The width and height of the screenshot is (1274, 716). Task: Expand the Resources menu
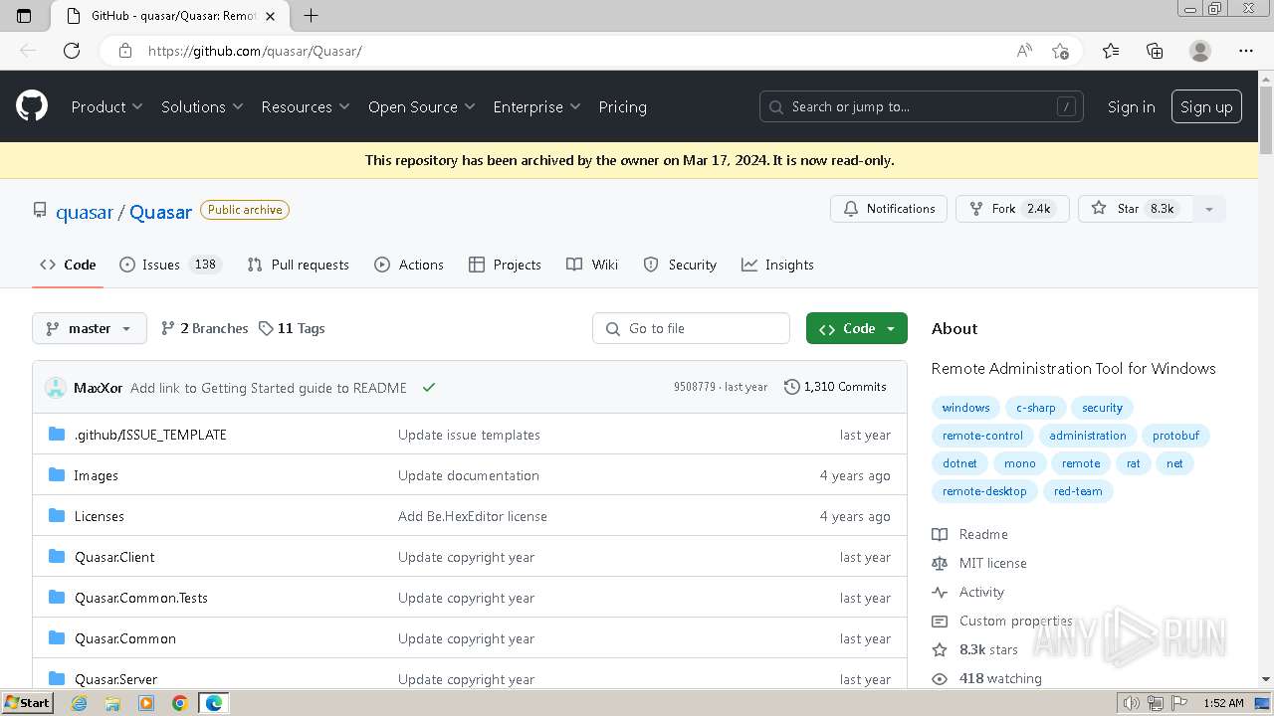[x=306, y=106]
